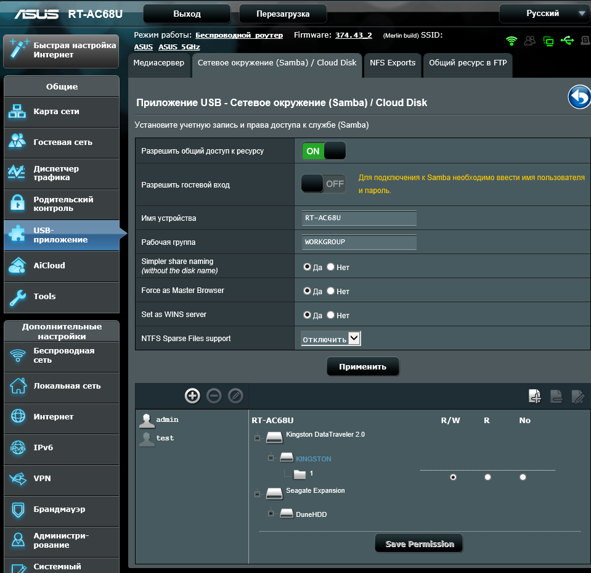Open the NTFS Sparse Files support dropdown
Viewport: 591px width, 573px height.
point(330,339)
